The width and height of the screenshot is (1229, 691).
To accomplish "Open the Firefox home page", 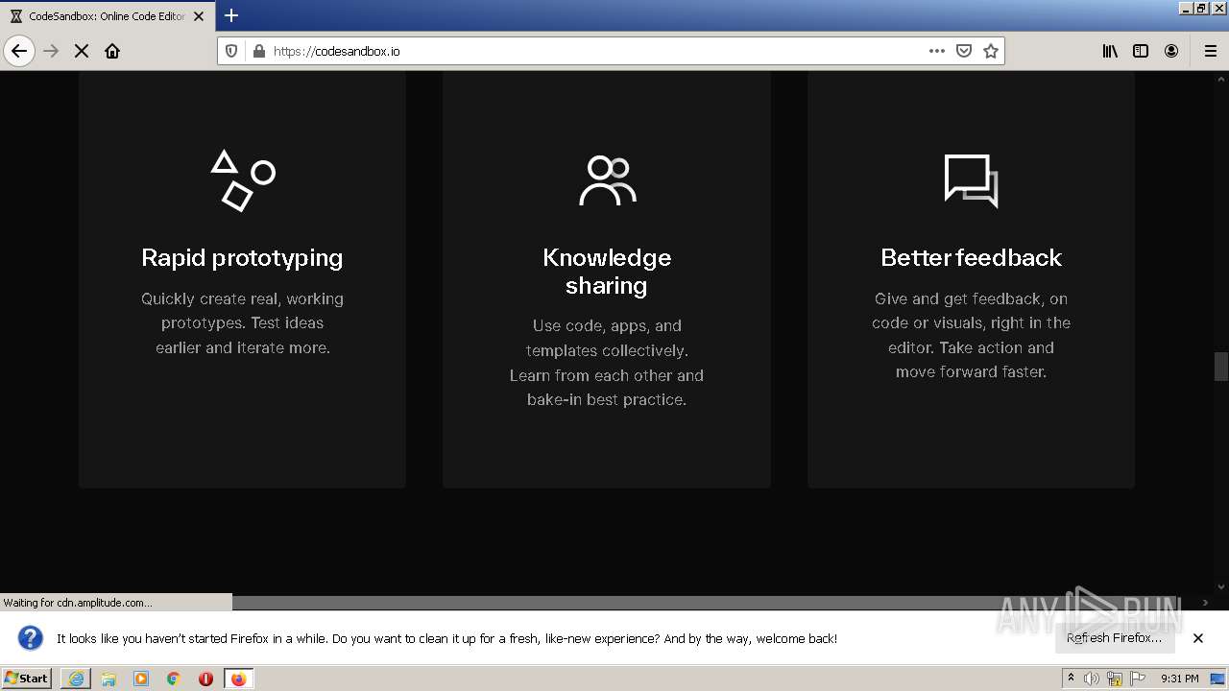I will click(112, 51).
